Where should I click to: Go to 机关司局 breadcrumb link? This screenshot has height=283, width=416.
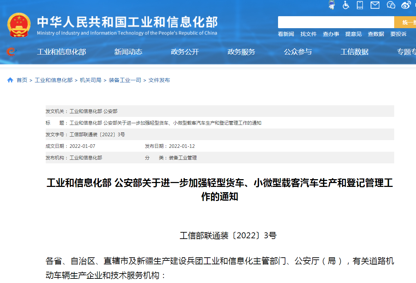pyautogui.click(x=90, y=80)
